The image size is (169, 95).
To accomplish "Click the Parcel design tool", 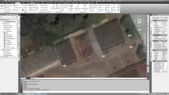I will coord(16,5).
